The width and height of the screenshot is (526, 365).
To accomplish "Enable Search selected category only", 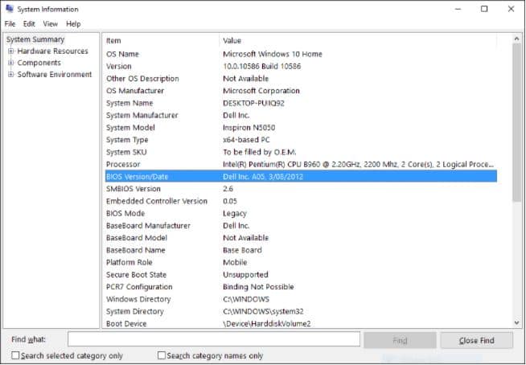I will [15, 355].
